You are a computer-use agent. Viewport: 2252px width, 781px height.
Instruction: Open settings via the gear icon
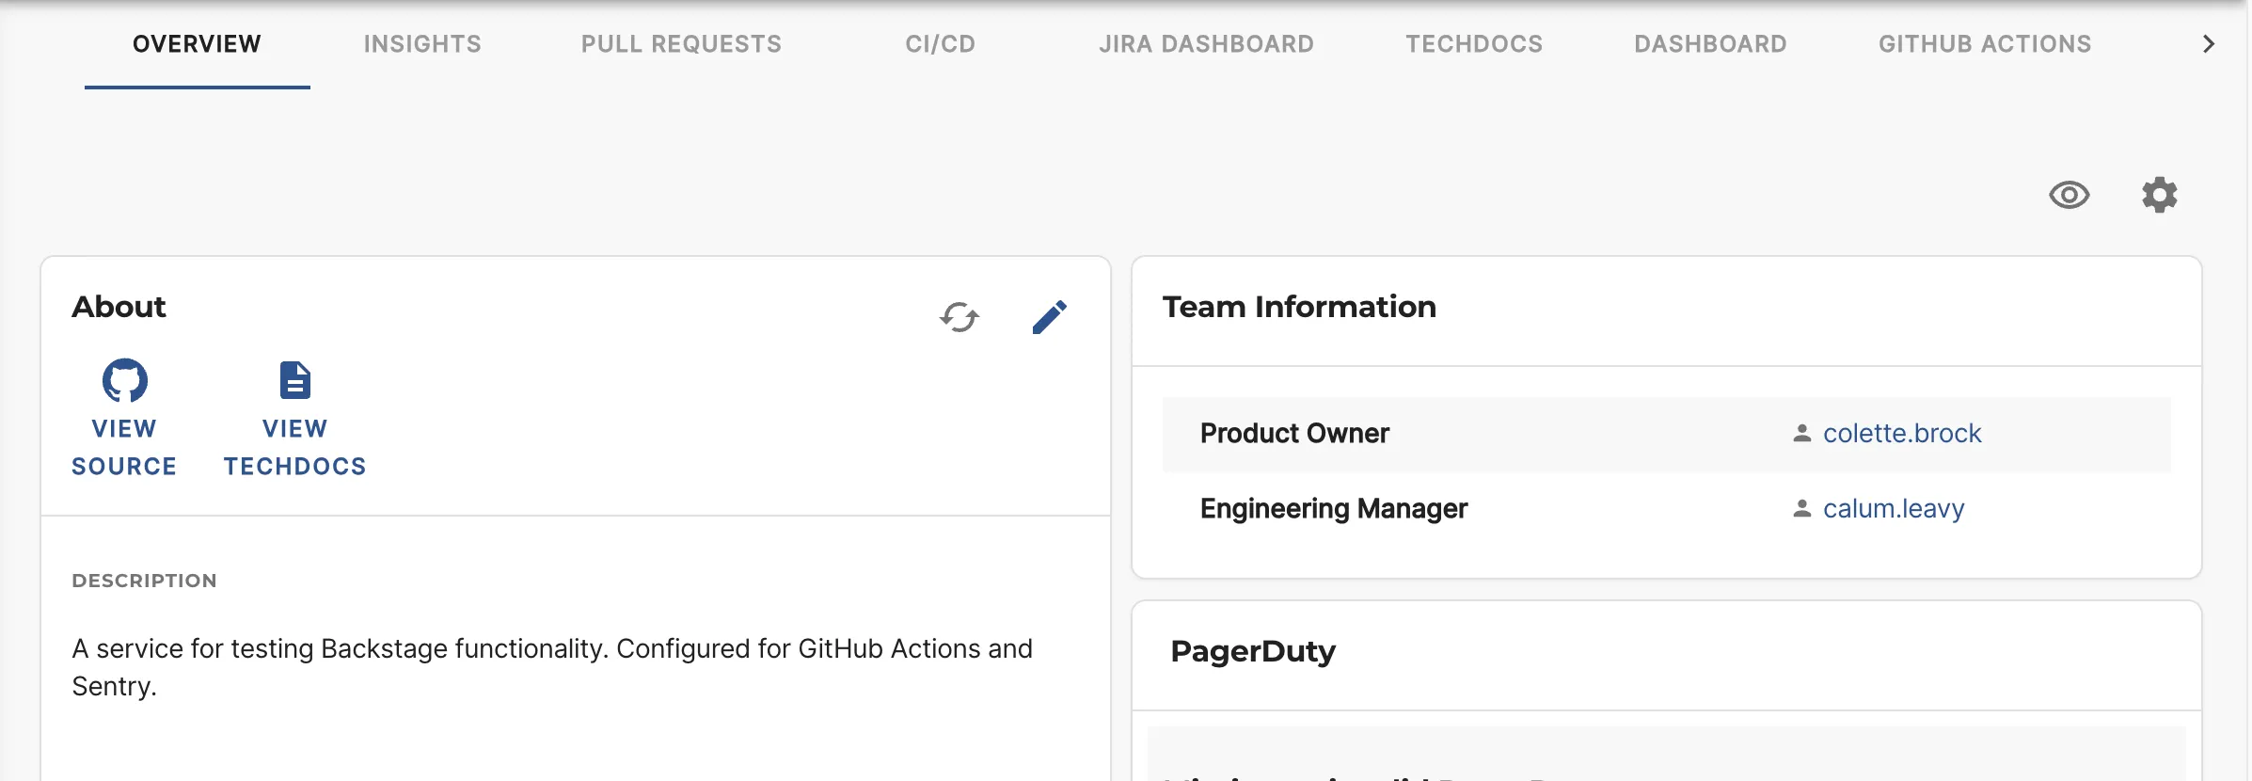click(x=2159, y=195)
